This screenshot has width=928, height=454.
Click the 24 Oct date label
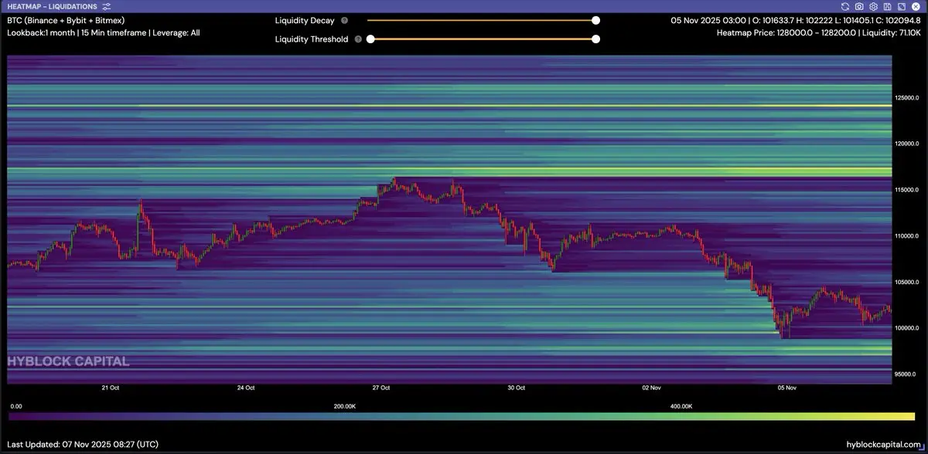(246, 388)
